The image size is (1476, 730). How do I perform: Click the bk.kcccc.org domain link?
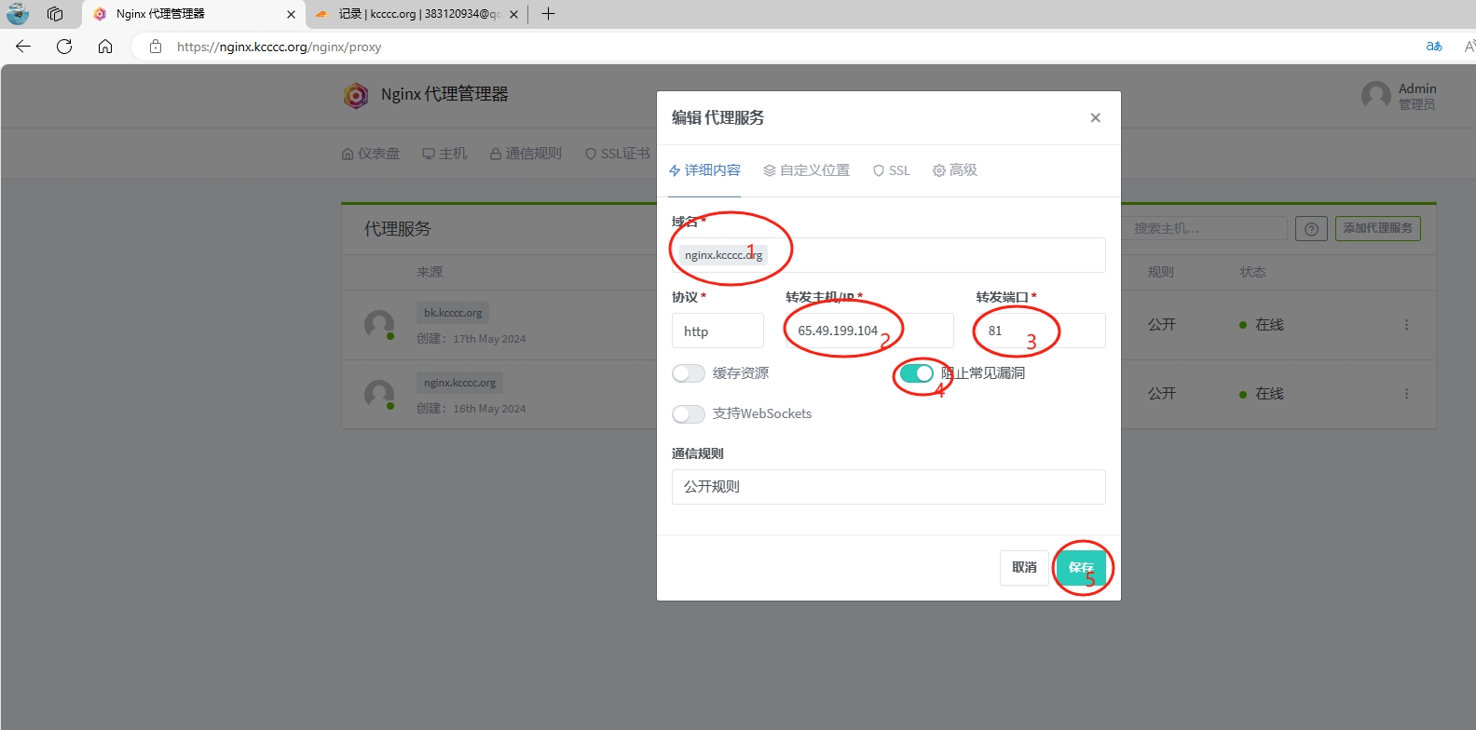point(453,314)
